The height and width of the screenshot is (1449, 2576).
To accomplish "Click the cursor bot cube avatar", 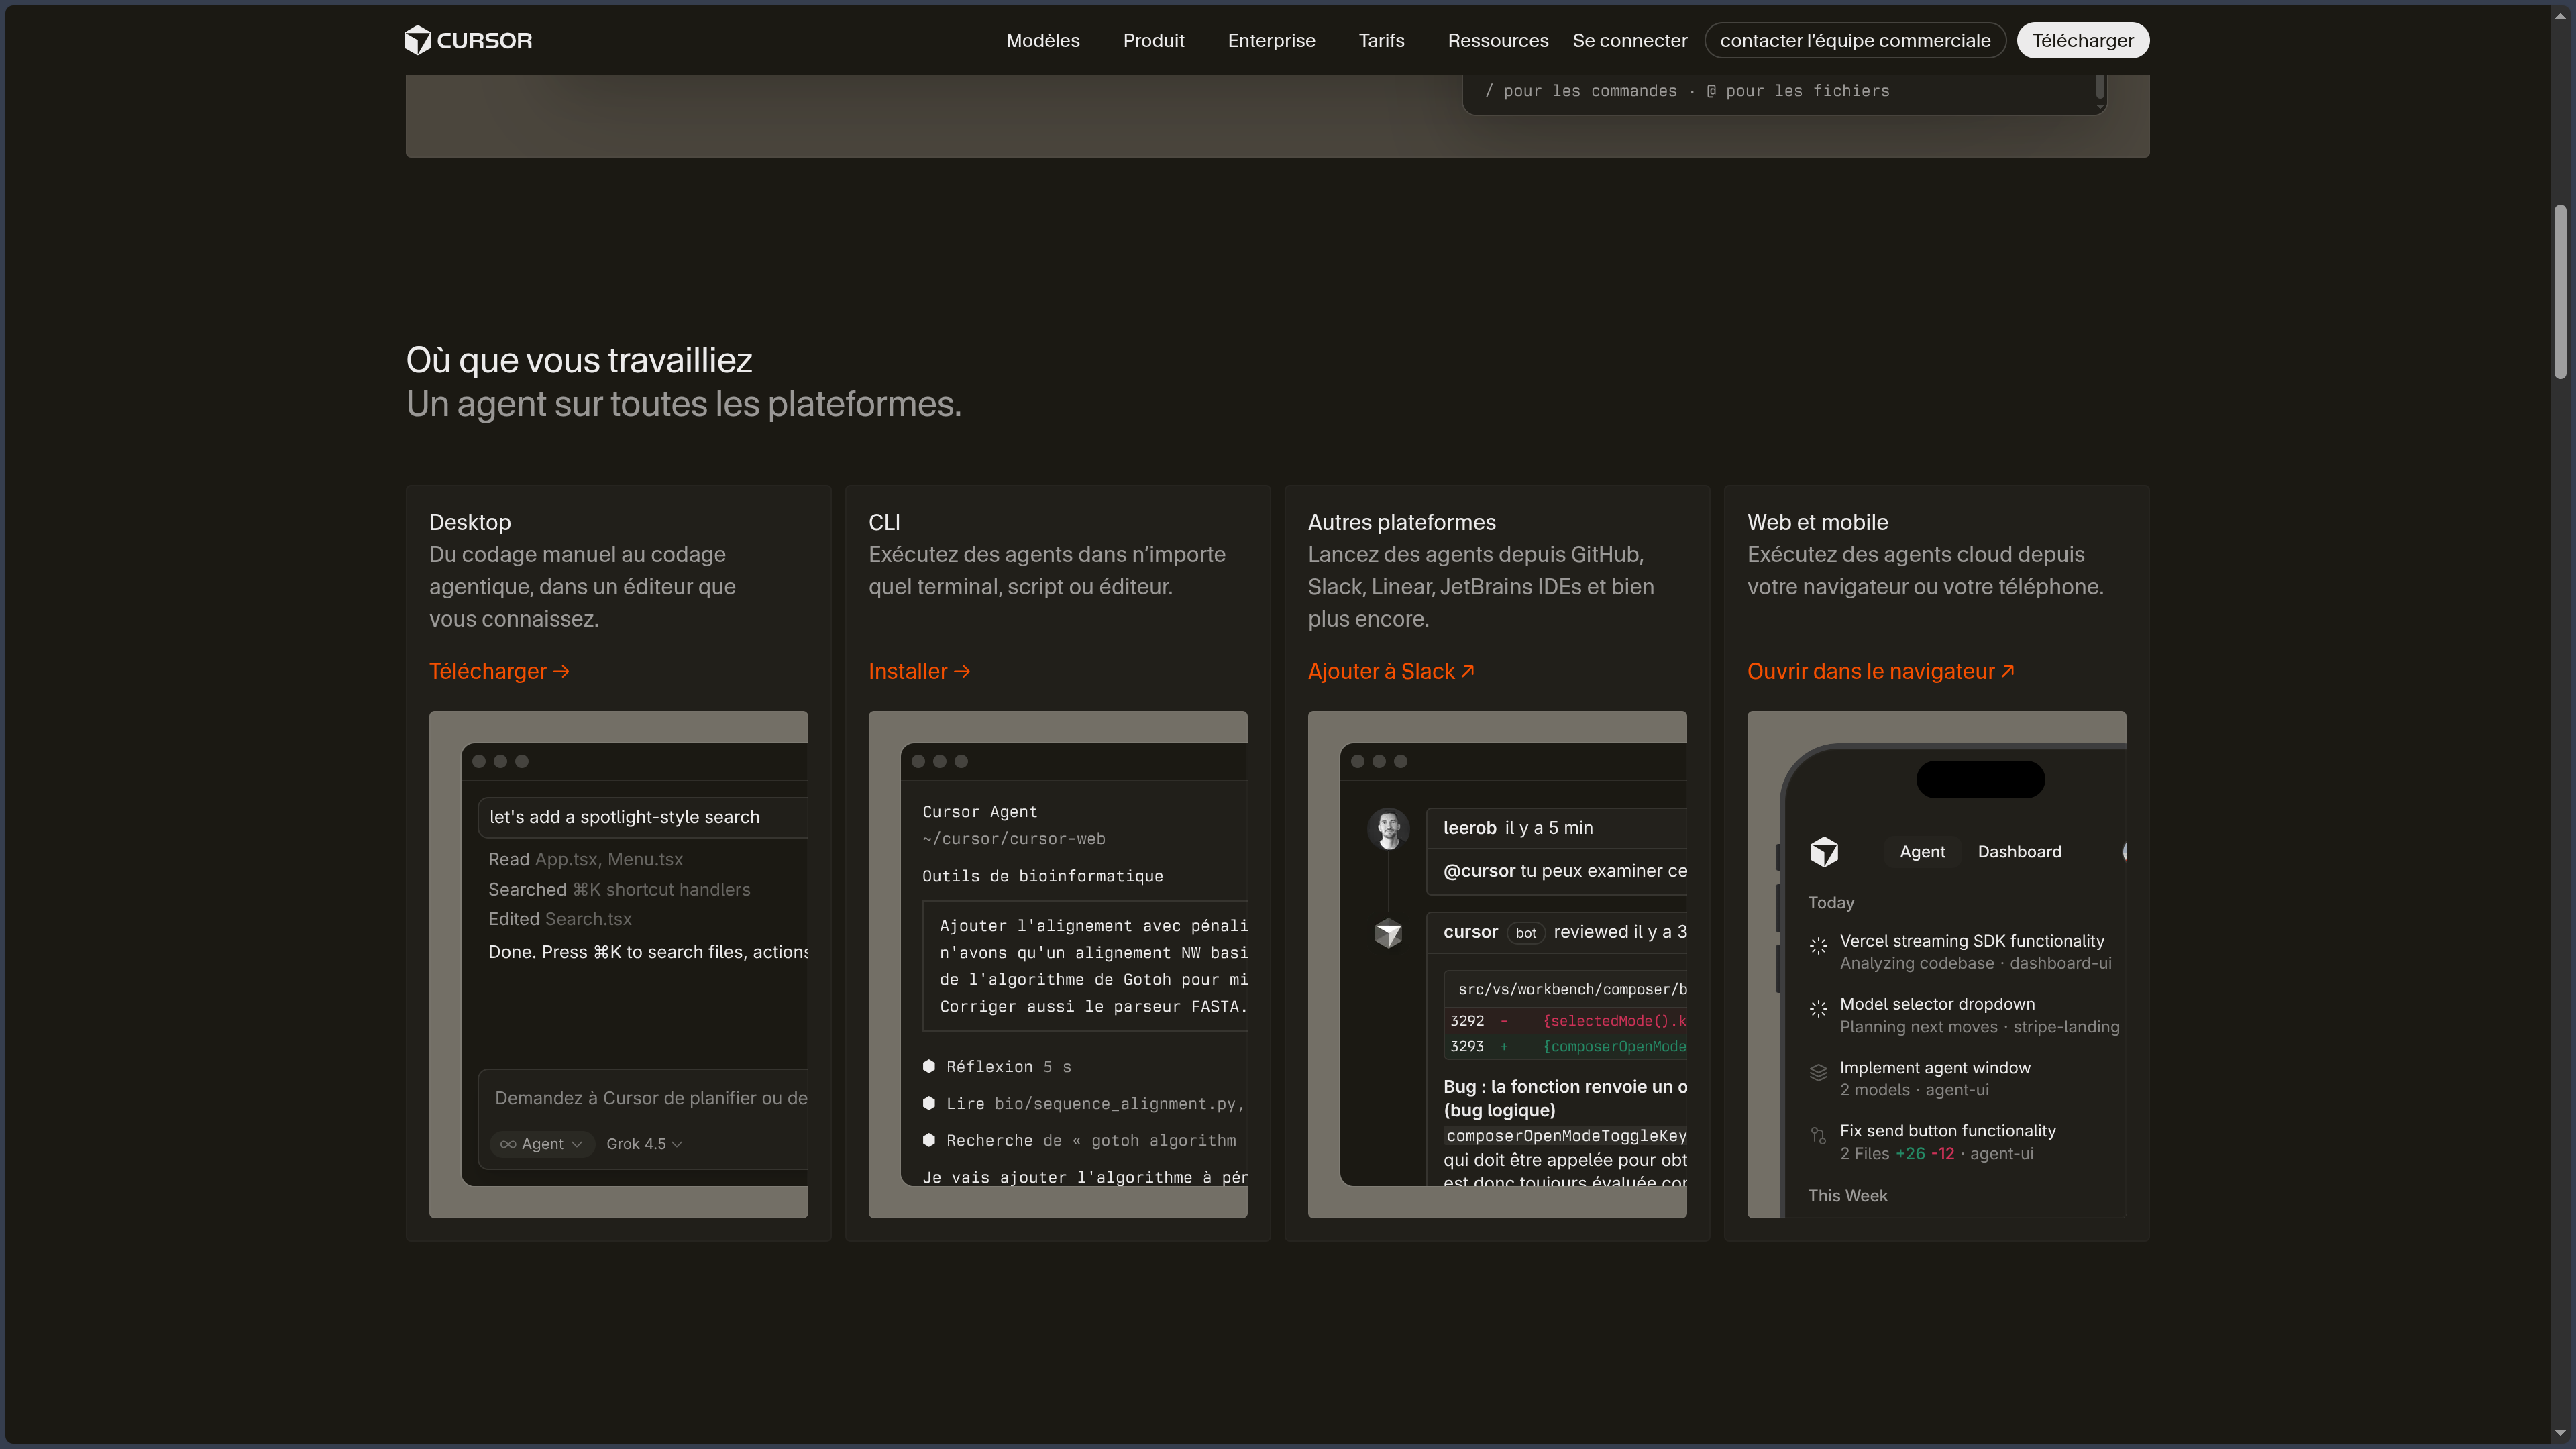I will point(1388,933).
